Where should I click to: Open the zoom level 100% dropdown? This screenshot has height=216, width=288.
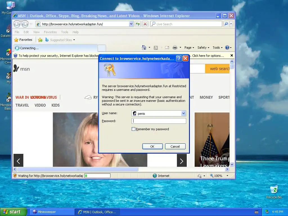[x=227, y=175]
